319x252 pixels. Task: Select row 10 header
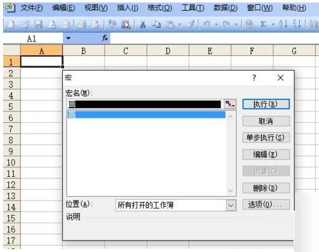(11, 162)
